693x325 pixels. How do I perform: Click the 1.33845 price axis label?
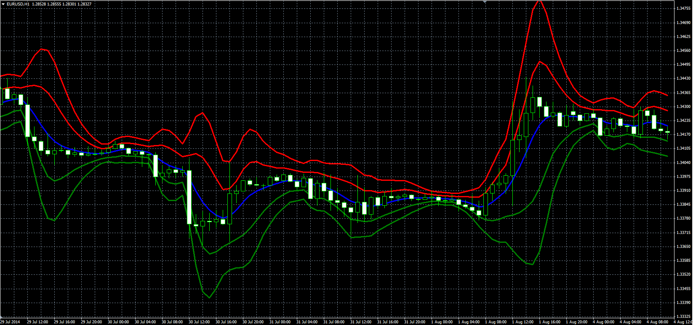pos(684,204)
